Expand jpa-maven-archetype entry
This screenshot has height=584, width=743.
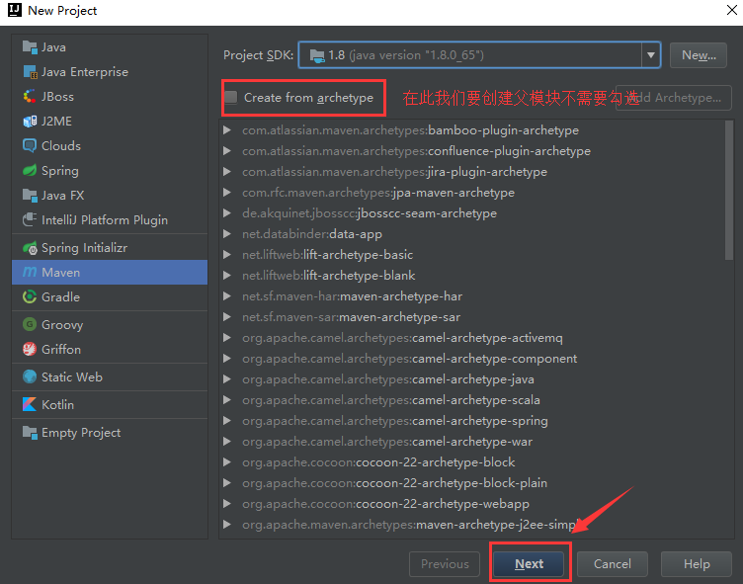coord(227,193)
